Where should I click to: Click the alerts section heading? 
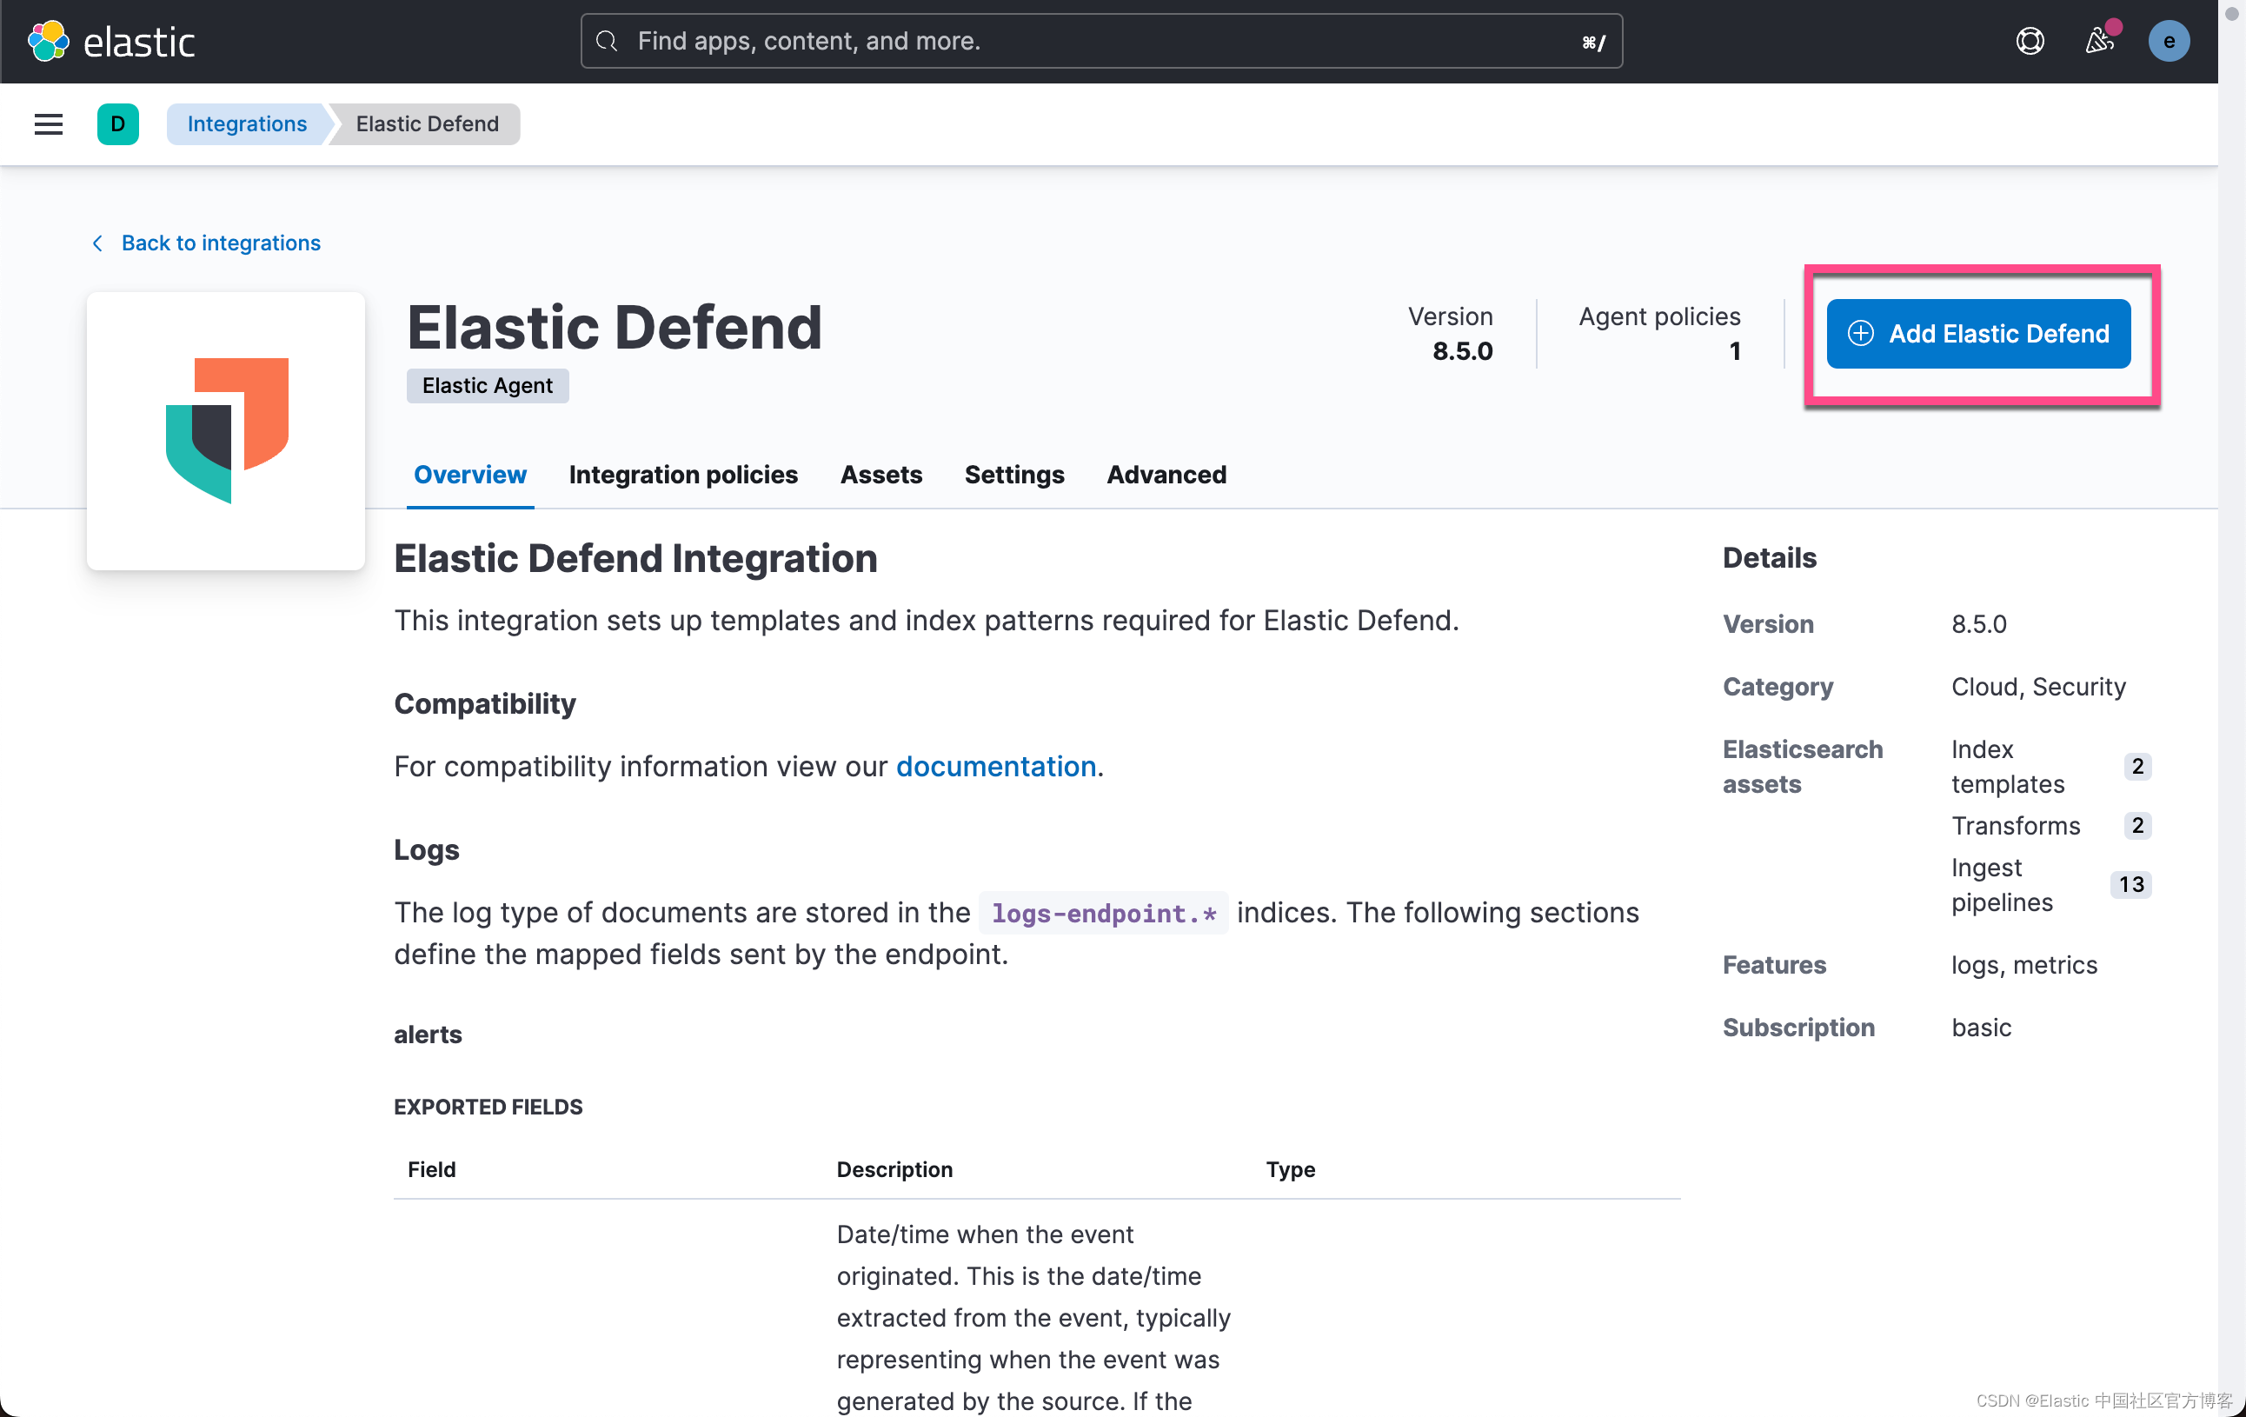pos(429,1034)
